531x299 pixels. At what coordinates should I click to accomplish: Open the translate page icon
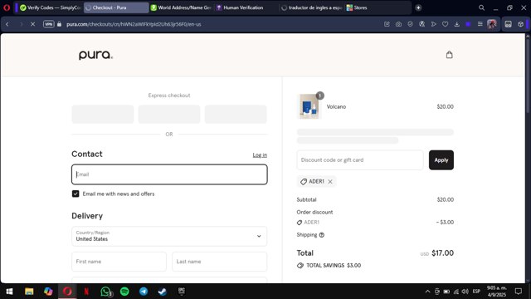(x=421, y=24)
